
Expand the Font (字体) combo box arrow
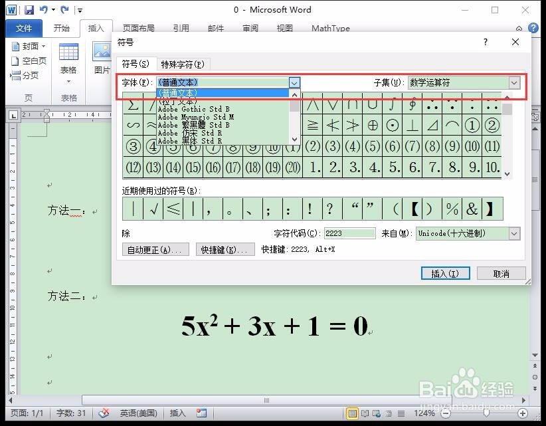(x=294, y=82)
